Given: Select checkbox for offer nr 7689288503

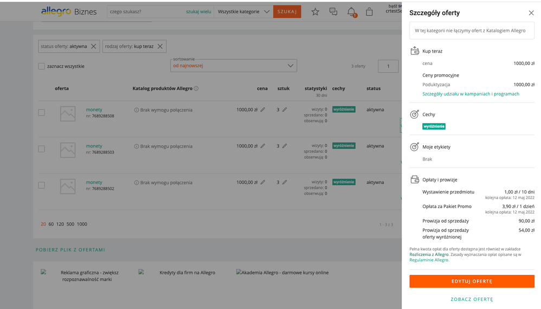Looking at the screenshot, I should [x=41, y=149].
